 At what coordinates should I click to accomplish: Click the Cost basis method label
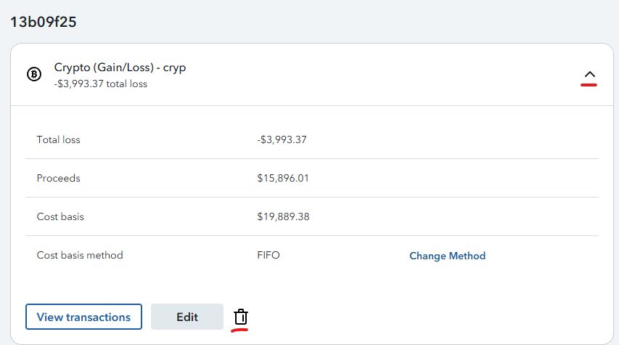click(80, 255)
